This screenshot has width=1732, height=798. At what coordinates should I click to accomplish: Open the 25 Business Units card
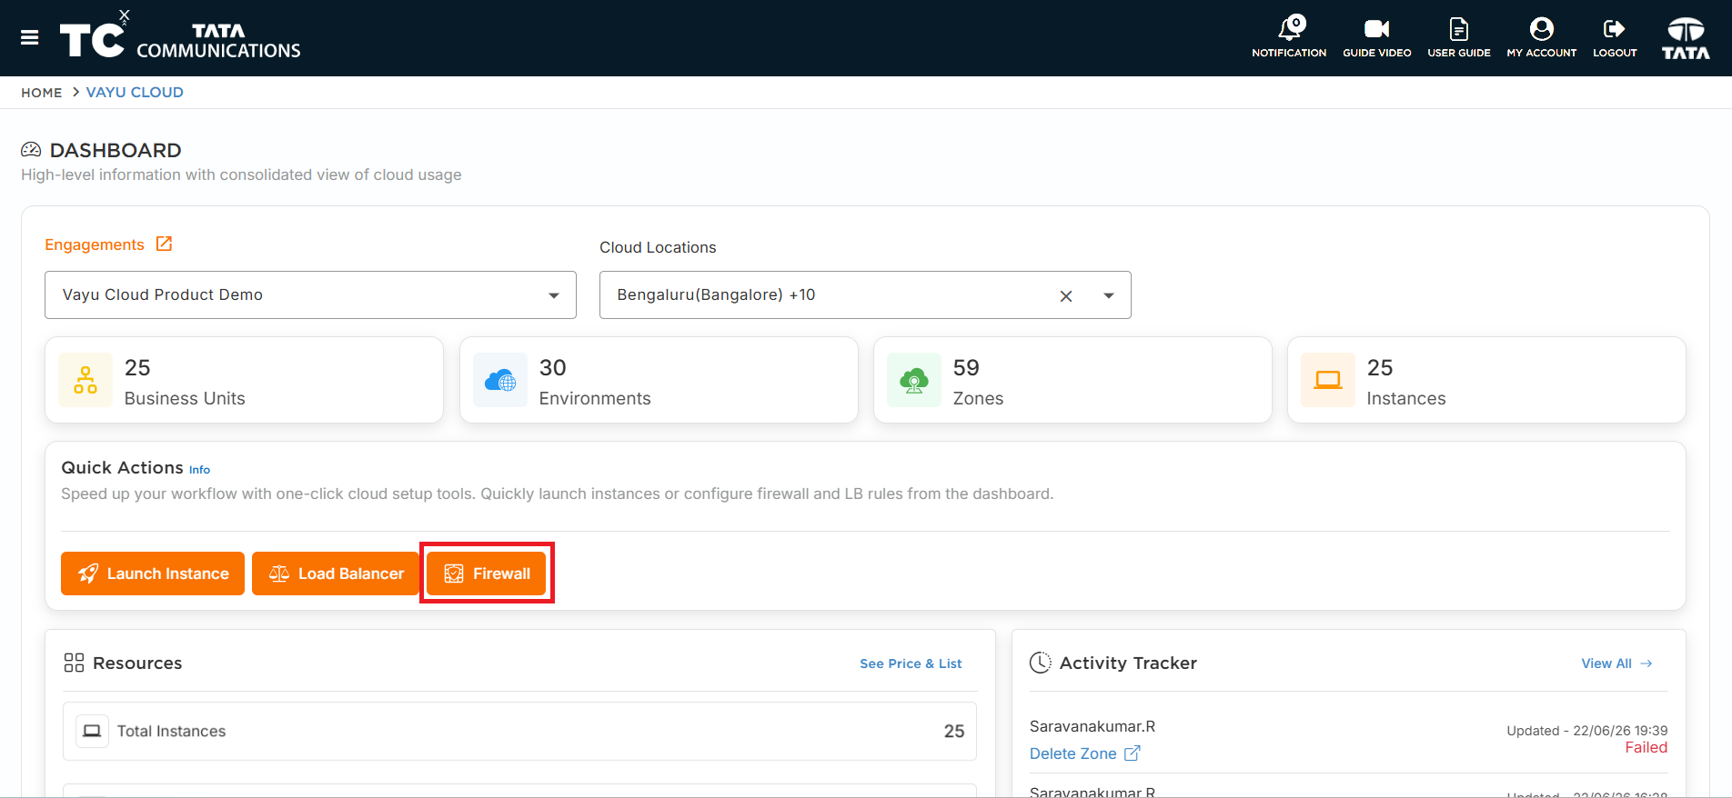244,380
